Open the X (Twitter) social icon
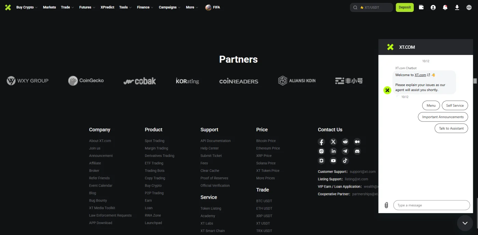Image resolution: width=478 pixels, height=235 pixels. coord(333,142)
